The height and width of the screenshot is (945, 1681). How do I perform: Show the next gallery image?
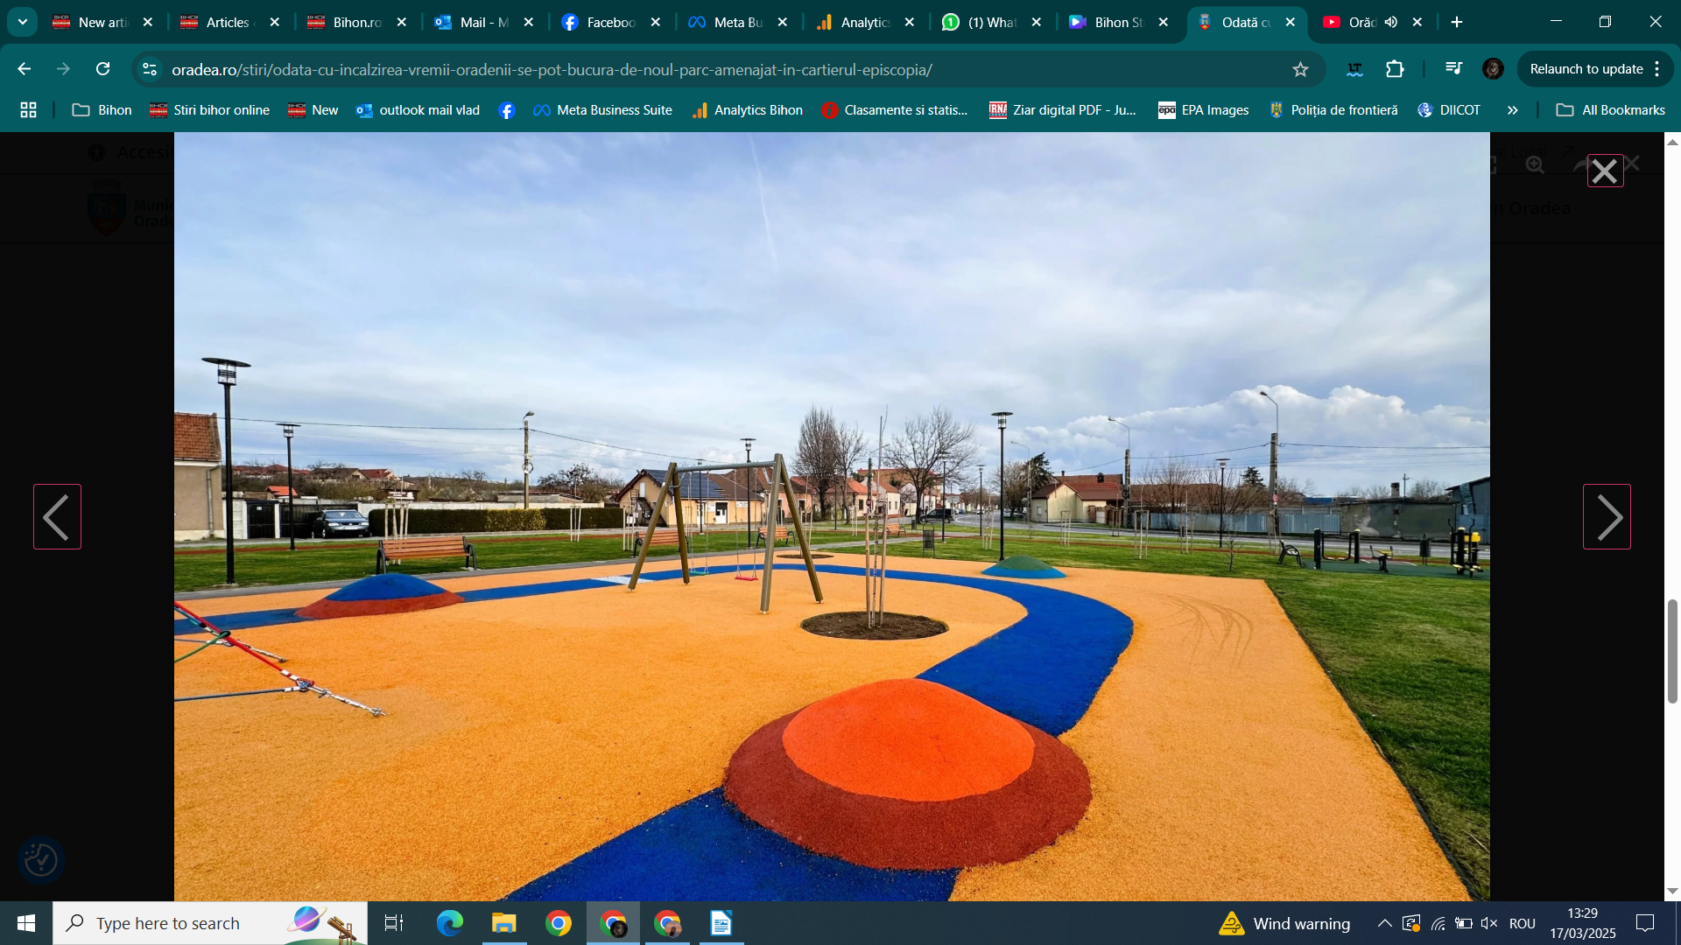point(1607,517)
